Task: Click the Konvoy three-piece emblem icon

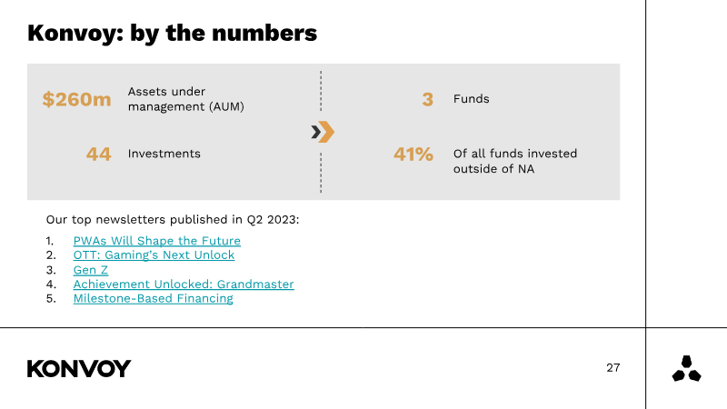Action: click(686, 368)
